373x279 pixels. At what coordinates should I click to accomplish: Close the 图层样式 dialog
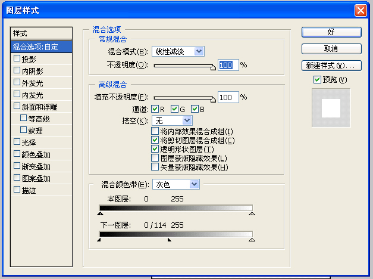[361, 11]
